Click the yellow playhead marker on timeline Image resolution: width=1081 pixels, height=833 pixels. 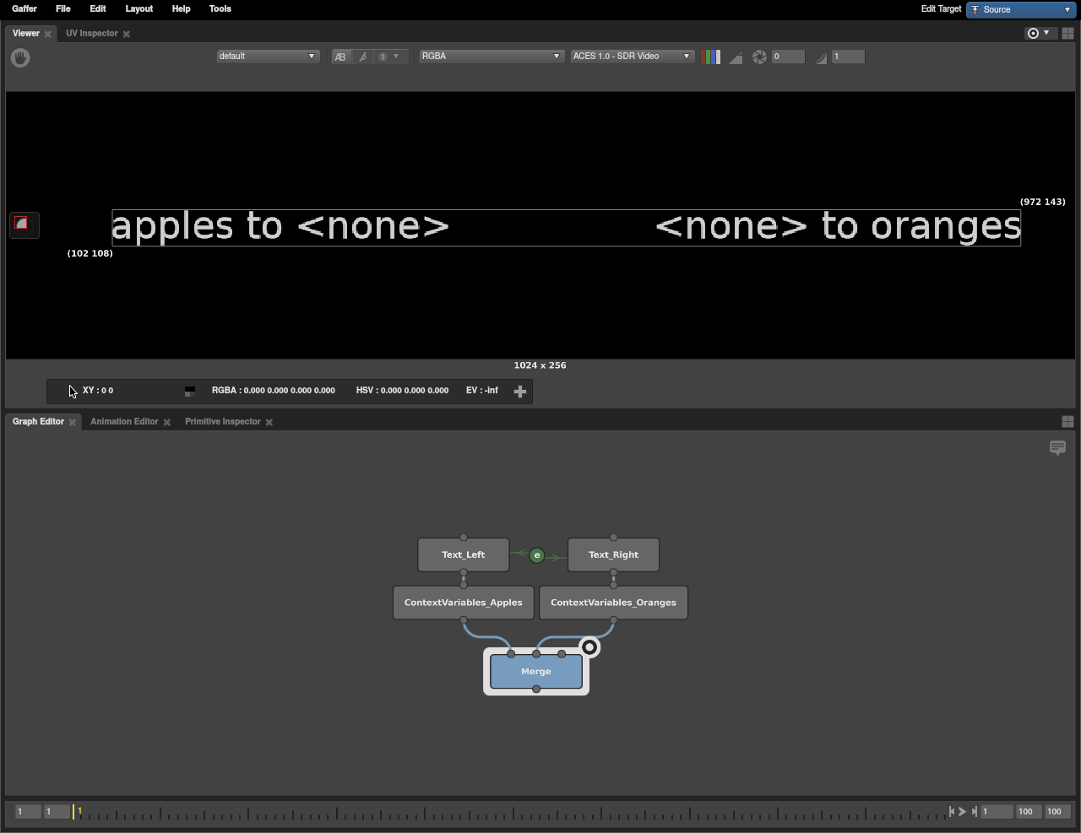click(x=74, y=812)
